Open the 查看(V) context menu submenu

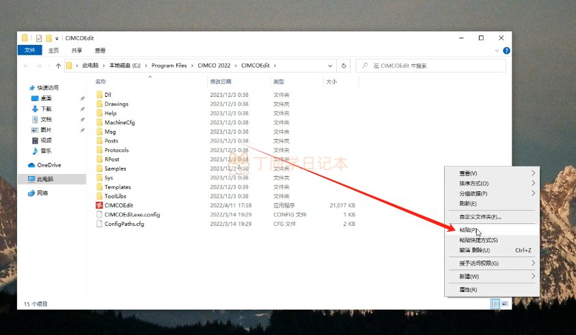(x=492, y=173)
